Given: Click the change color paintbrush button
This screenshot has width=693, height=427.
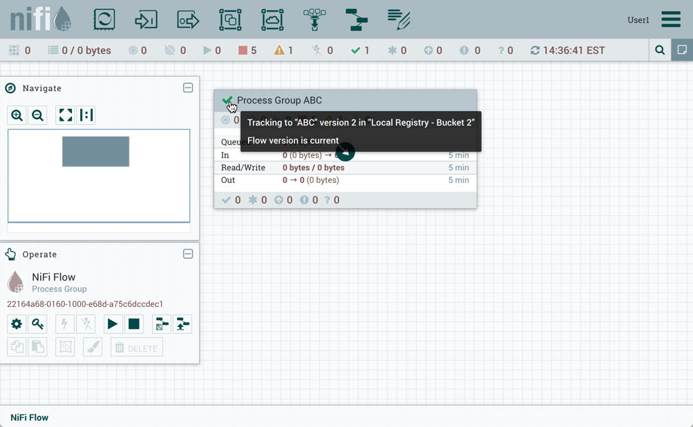Looking at the screenshot, I should [x=93, y=348].
